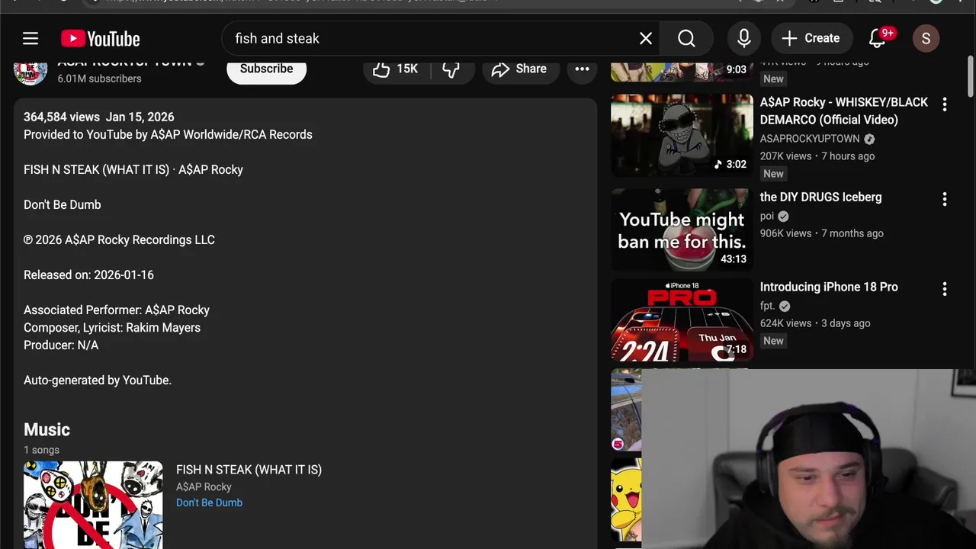Click the FISH N STEAK (WHAT IT IS) song title in Music
This screenshot has height=549, width=976.
pyautogui.click(x=249, y=470)
